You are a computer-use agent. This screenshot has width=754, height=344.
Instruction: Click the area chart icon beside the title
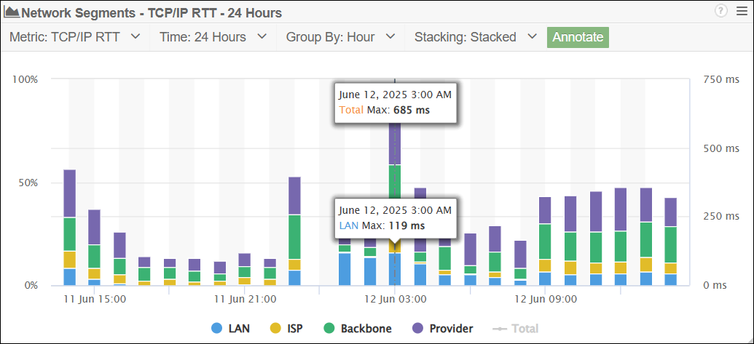(x=12, y=12)
